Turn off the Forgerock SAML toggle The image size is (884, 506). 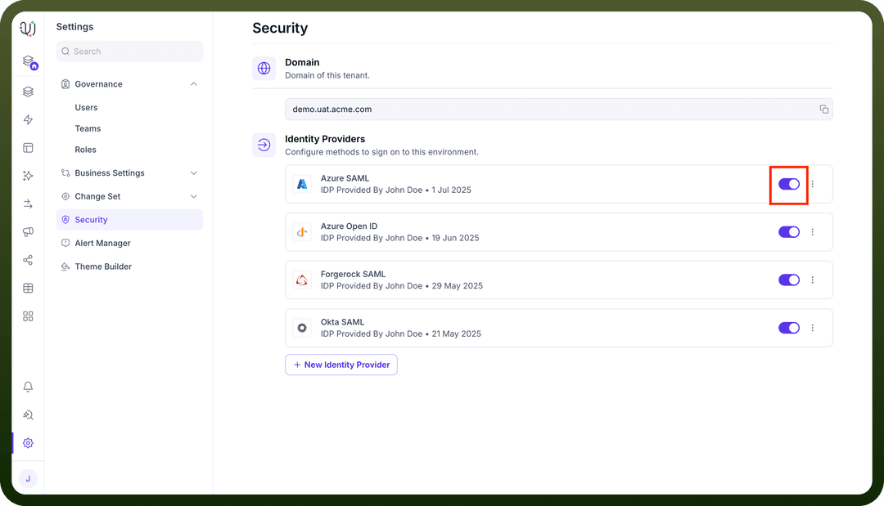click(x=789, y=280)
